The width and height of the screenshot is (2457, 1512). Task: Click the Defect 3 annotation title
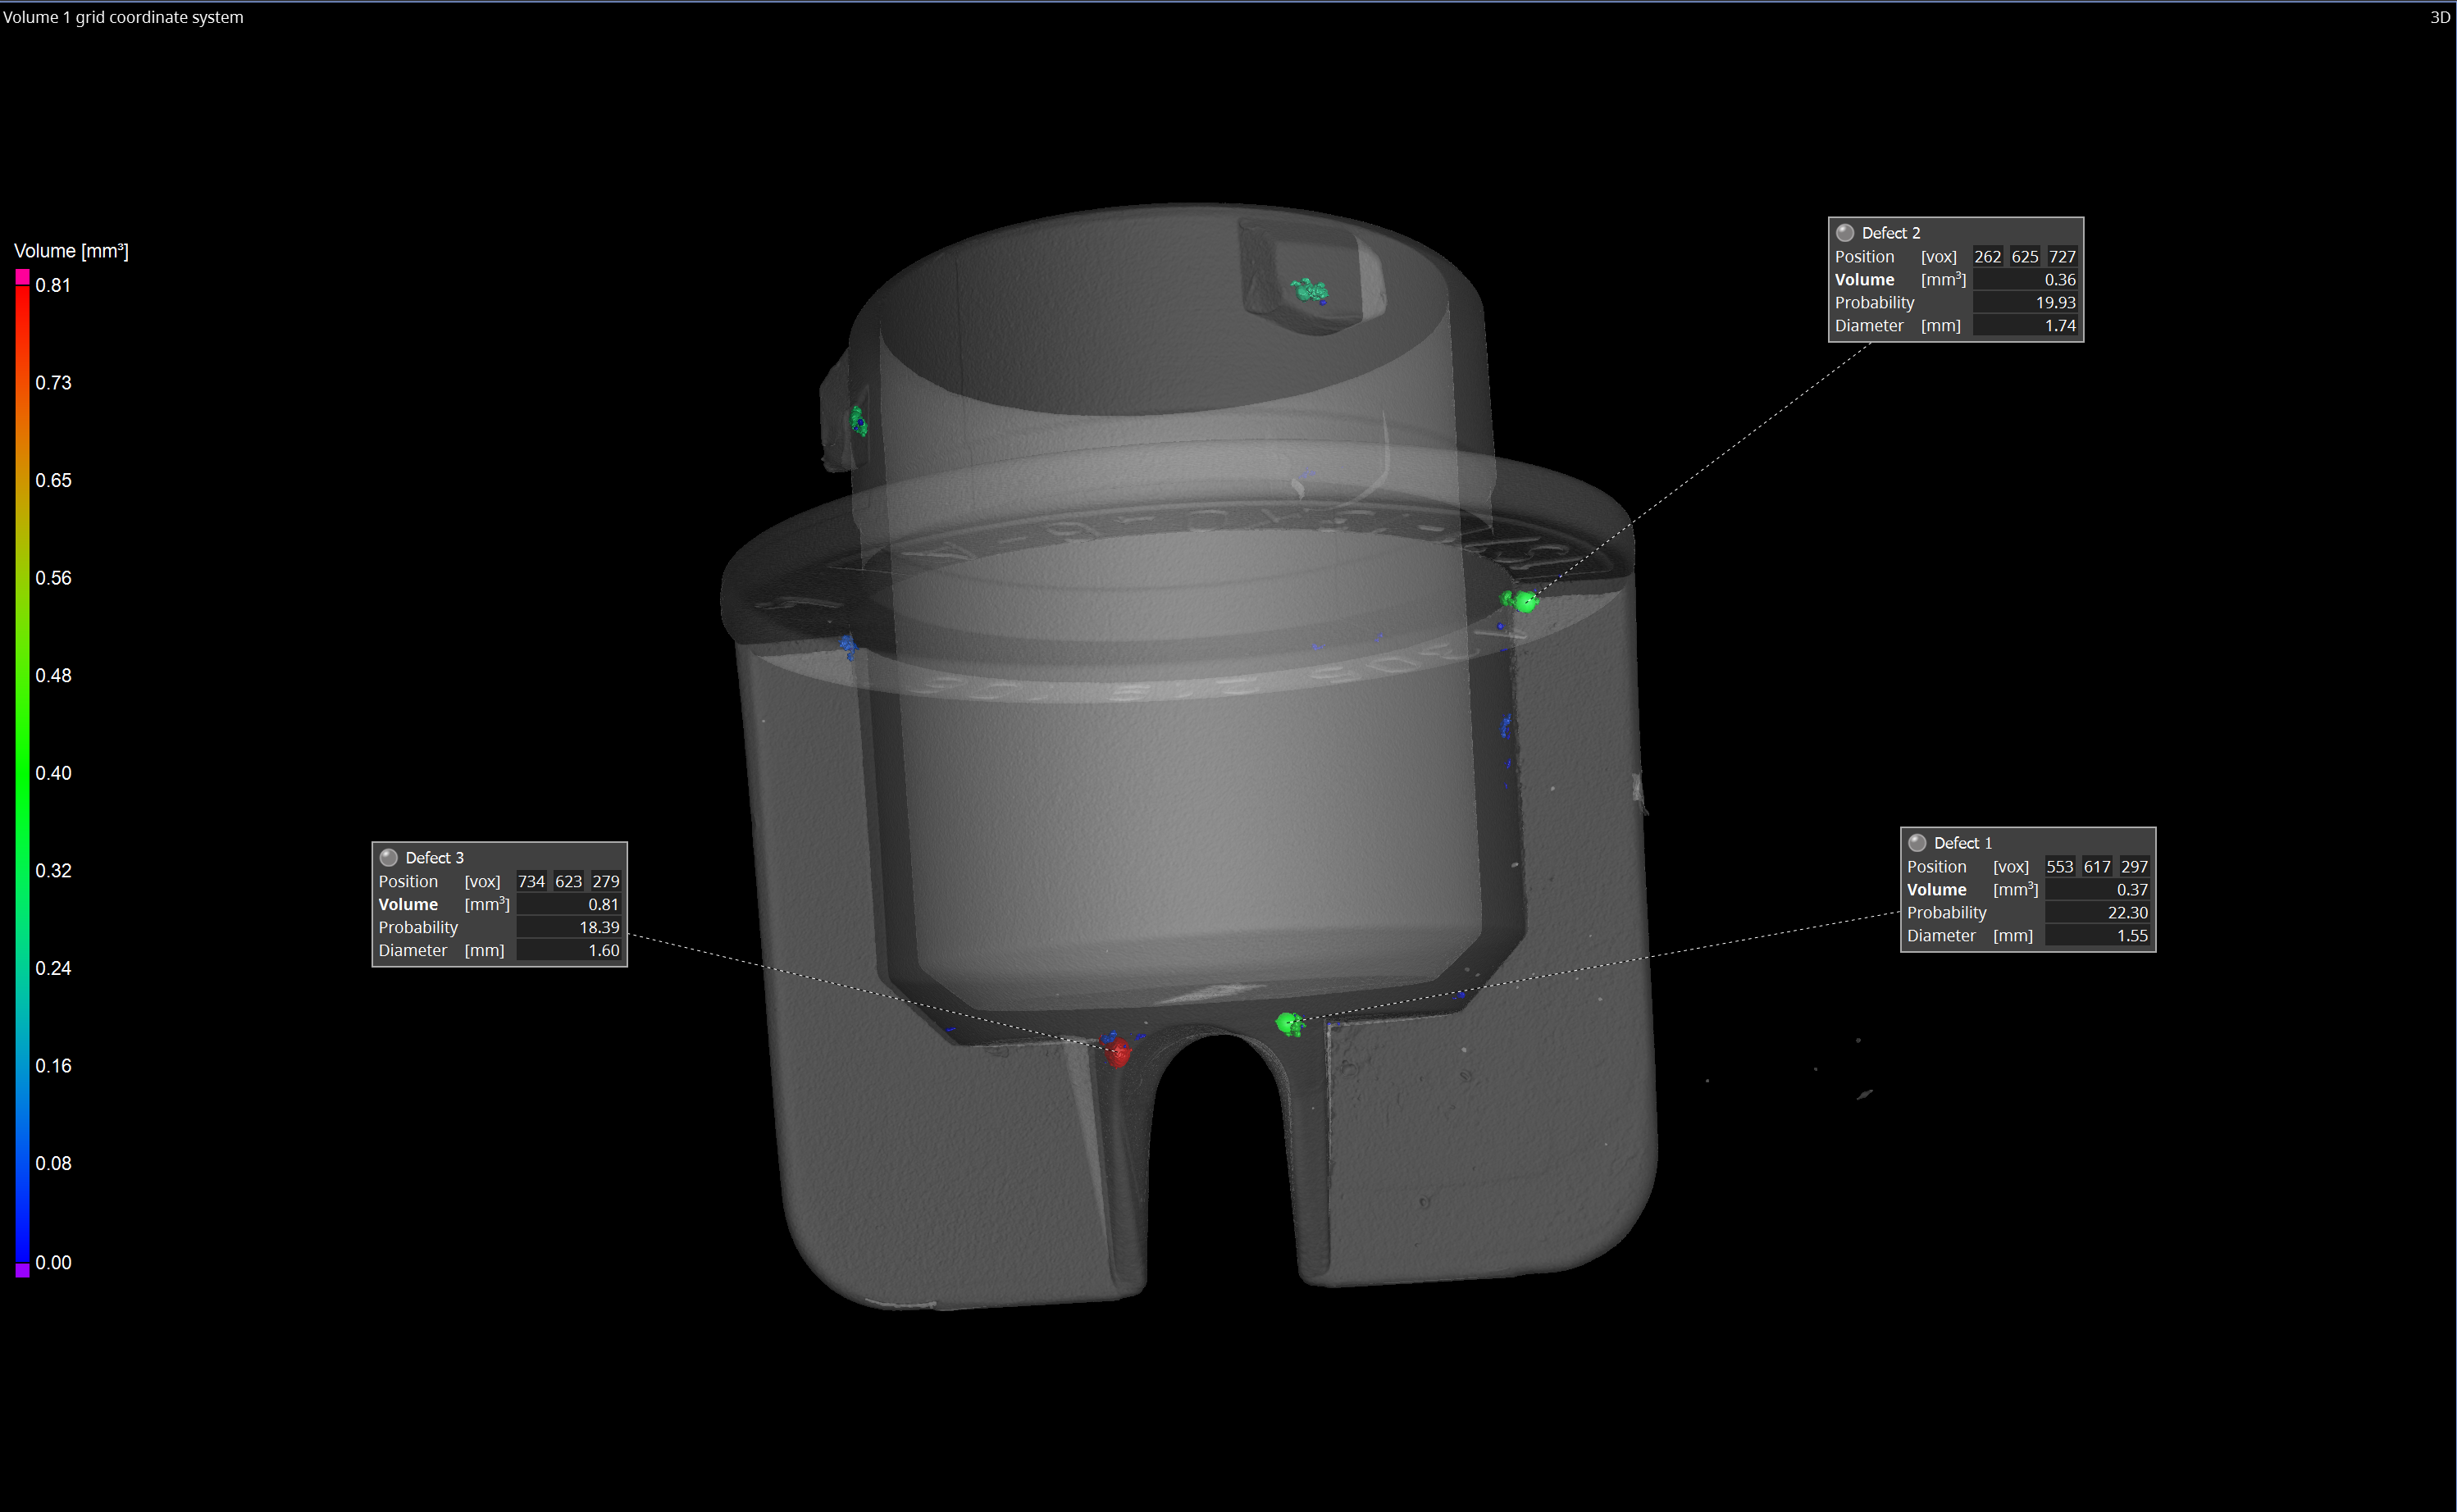[x=434, y=858]
